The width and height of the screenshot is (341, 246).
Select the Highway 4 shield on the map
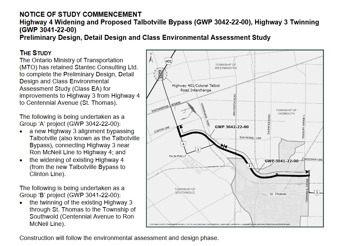[183, 144]
